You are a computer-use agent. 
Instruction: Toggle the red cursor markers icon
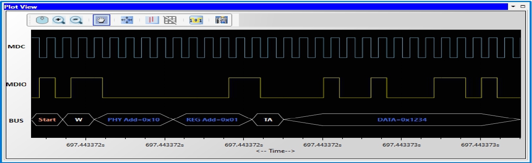152,20
